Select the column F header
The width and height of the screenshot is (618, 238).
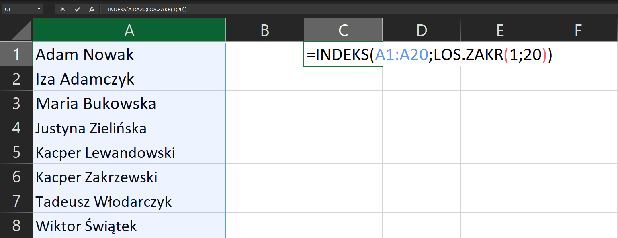click(x=578, y=30)
